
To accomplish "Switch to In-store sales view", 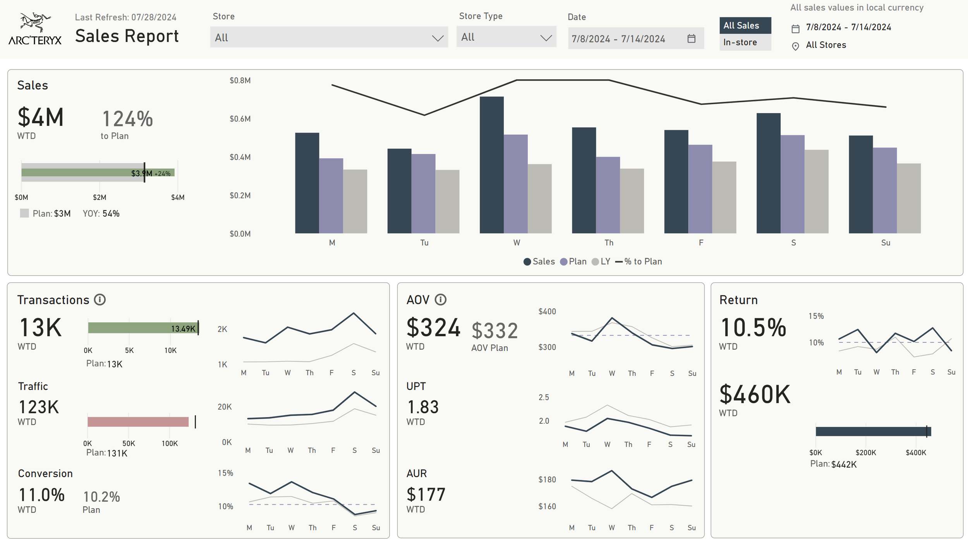I will tap(745, 43).
